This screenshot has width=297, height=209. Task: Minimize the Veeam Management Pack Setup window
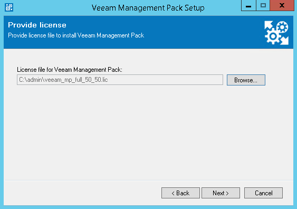248,5
